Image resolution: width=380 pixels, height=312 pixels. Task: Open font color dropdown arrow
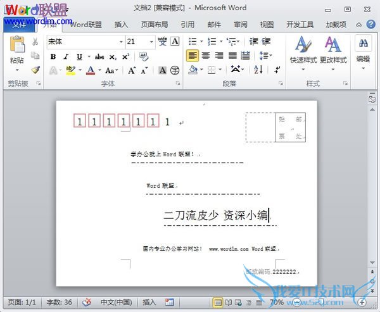(x=99, y=70)
